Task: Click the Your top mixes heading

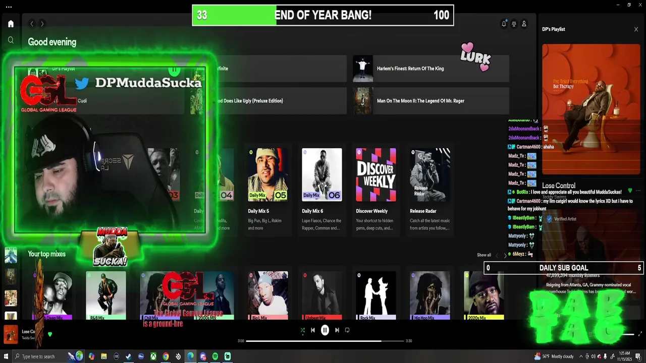Action: [47, 254]
